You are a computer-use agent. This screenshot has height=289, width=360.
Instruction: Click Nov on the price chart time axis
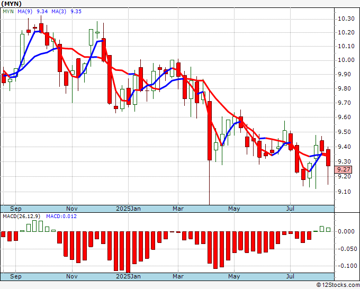72,209
